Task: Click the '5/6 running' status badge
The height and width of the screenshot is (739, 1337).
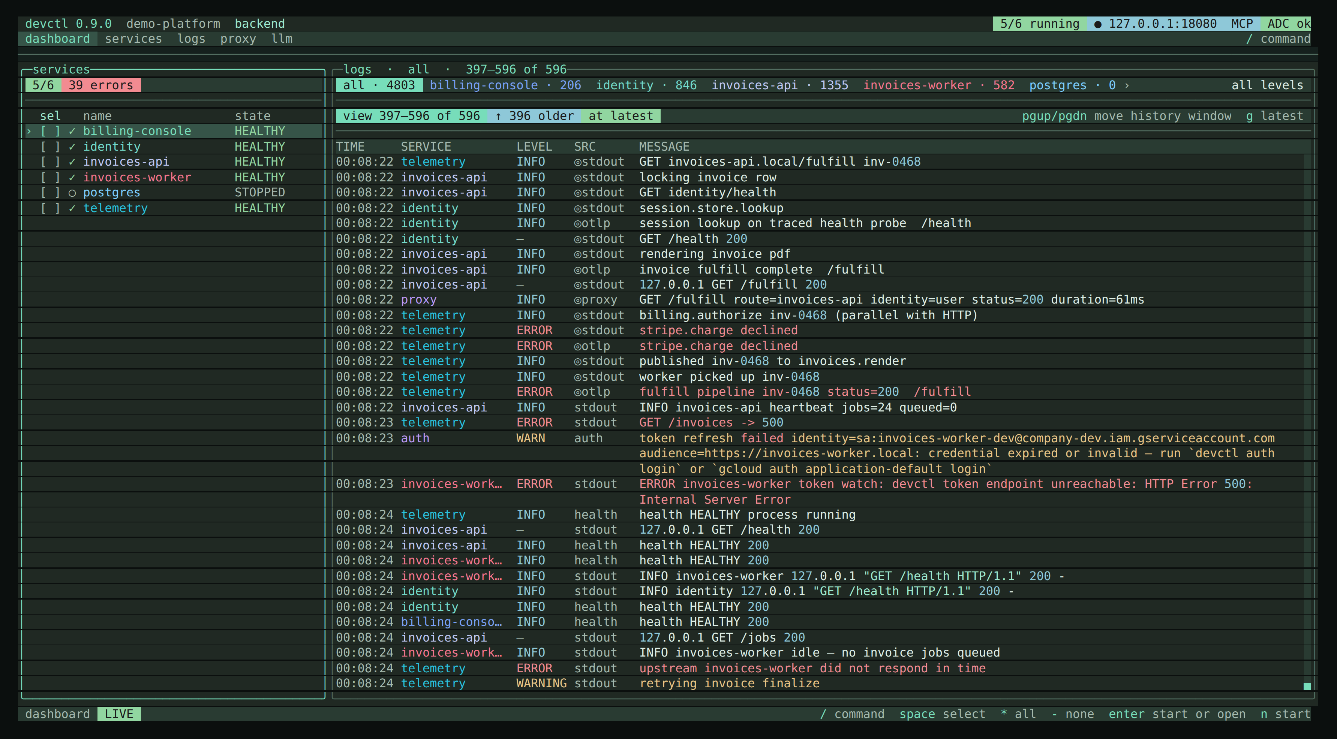Action: [x=1040, y=24]
